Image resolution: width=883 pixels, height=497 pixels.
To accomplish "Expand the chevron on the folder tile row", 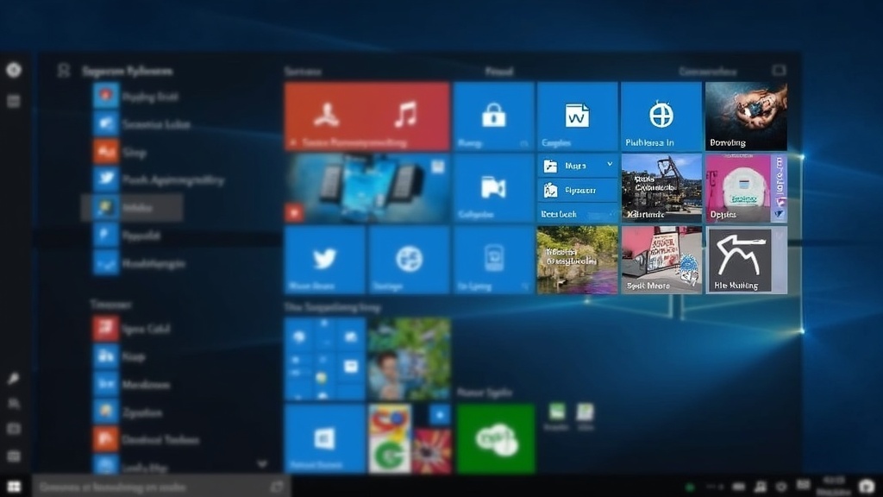I will [x=610, y=164].
